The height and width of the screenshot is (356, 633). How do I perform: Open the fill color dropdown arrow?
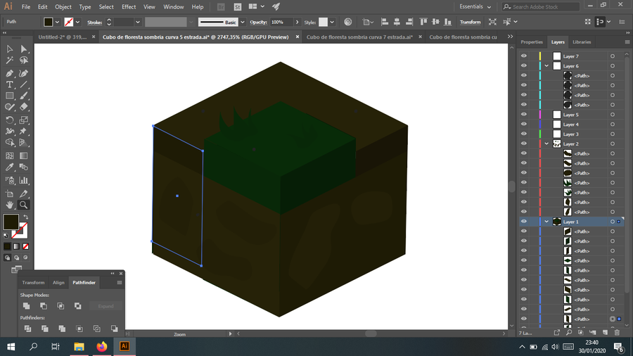tap(57, 23)
